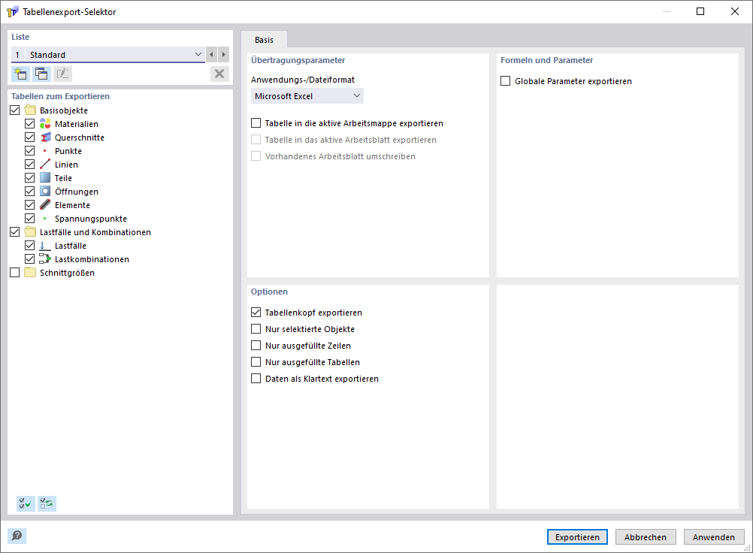Click the new list icon
This screenshot has height=553, width=753.
(20, 74)
